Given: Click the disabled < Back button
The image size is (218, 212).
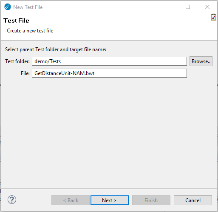Looking at the screenshot, I should pyautogui.click(x=71, y=200).
